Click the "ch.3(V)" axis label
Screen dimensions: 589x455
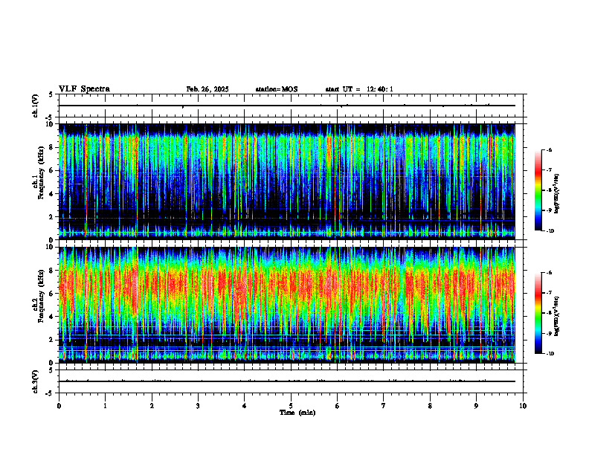36,381
